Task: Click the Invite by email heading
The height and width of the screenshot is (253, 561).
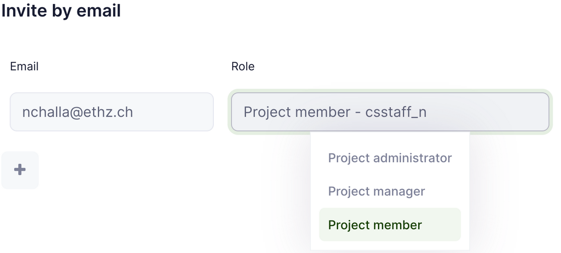Action: [61, 10]
